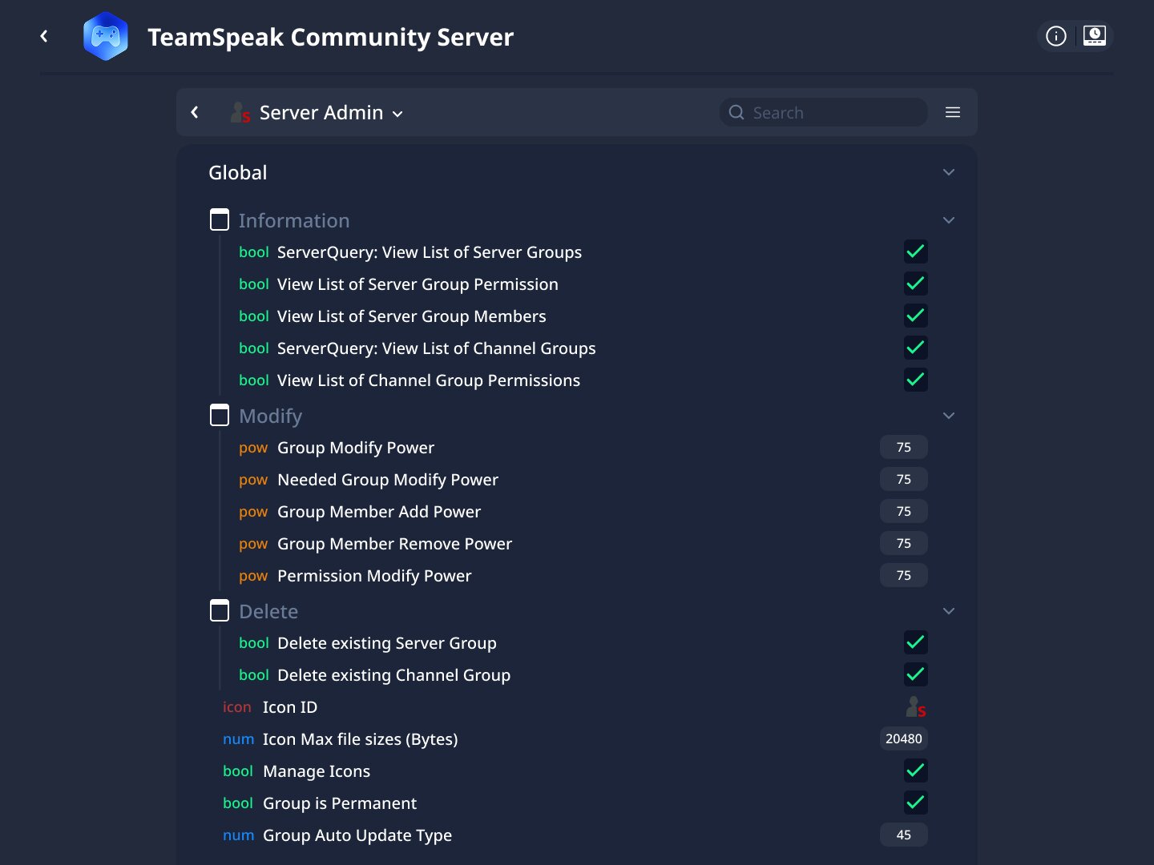The height and width of the screenshot is (865, 1154).
Task: Select Permission Modify Power label
Action: click(x=374, y=576)
